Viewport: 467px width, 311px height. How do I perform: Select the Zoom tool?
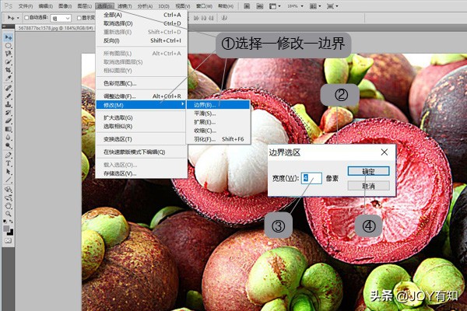[x=8, y=214]
